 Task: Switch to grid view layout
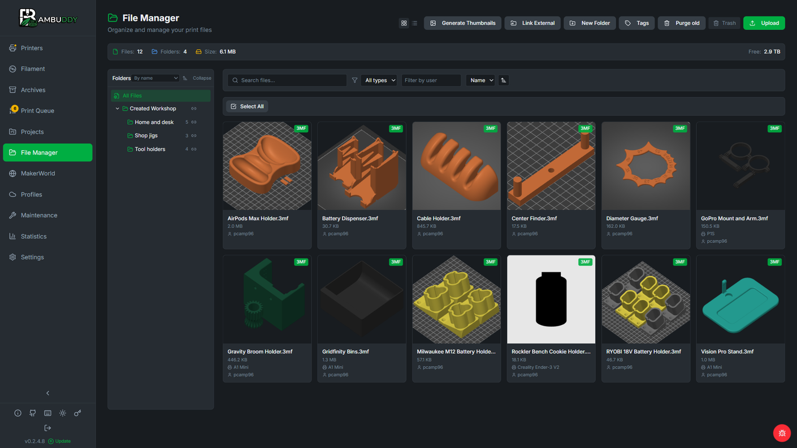(x=404, y=23)
